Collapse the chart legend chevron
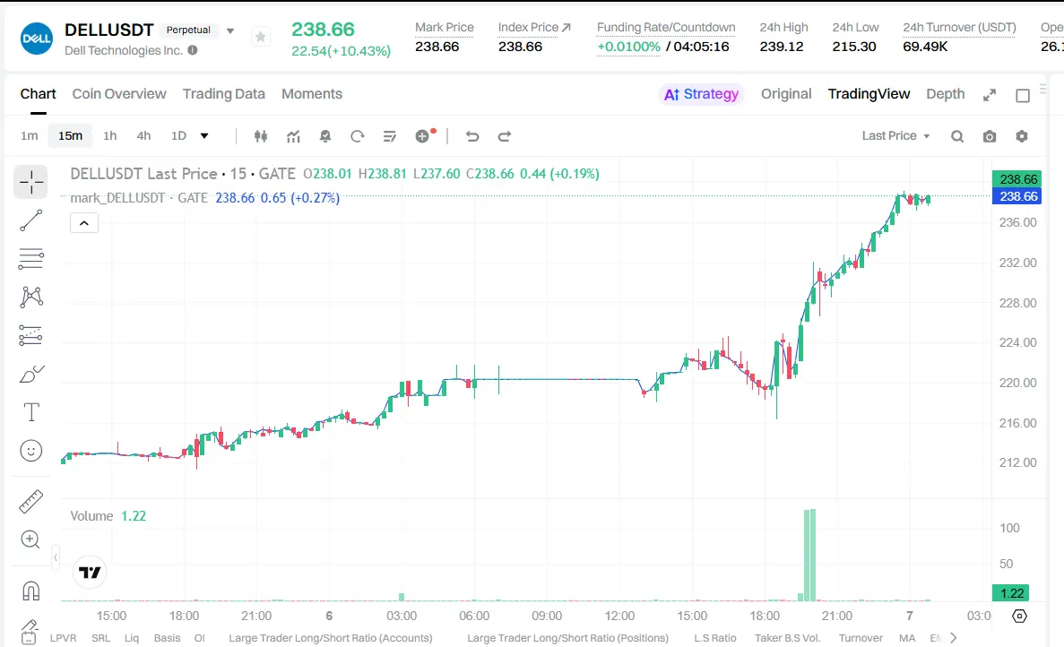This screenshot has width=1064, height=647. pos(84,222)
